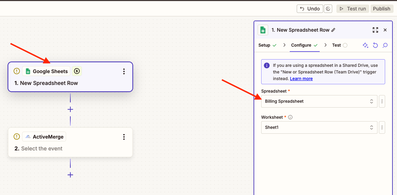Start a Test run
Screen dimensions: 397x195
[353, 9]
